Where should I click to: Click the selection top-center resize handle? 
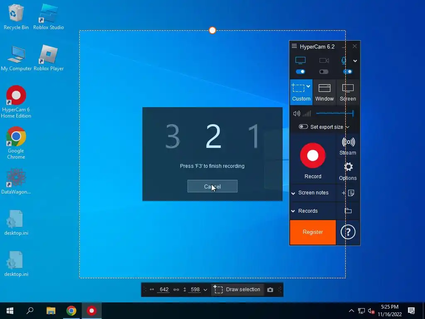point(212,30)
